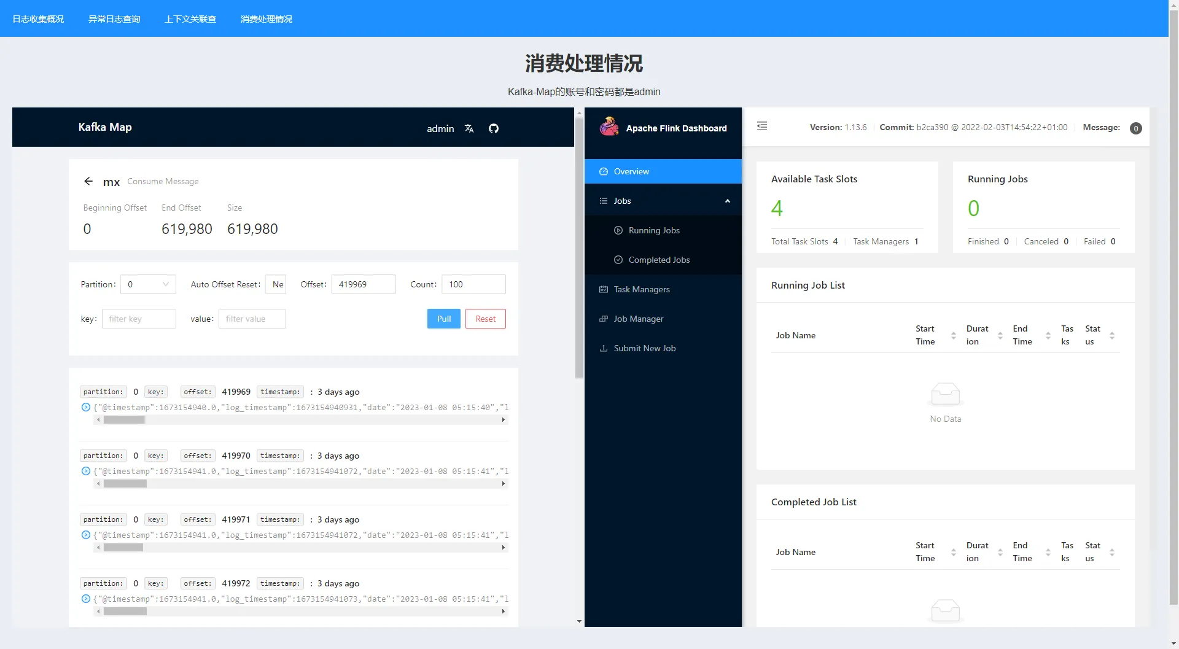Click the Offset input field
This screenshot has width=1179, height=649.
[364, 284]
